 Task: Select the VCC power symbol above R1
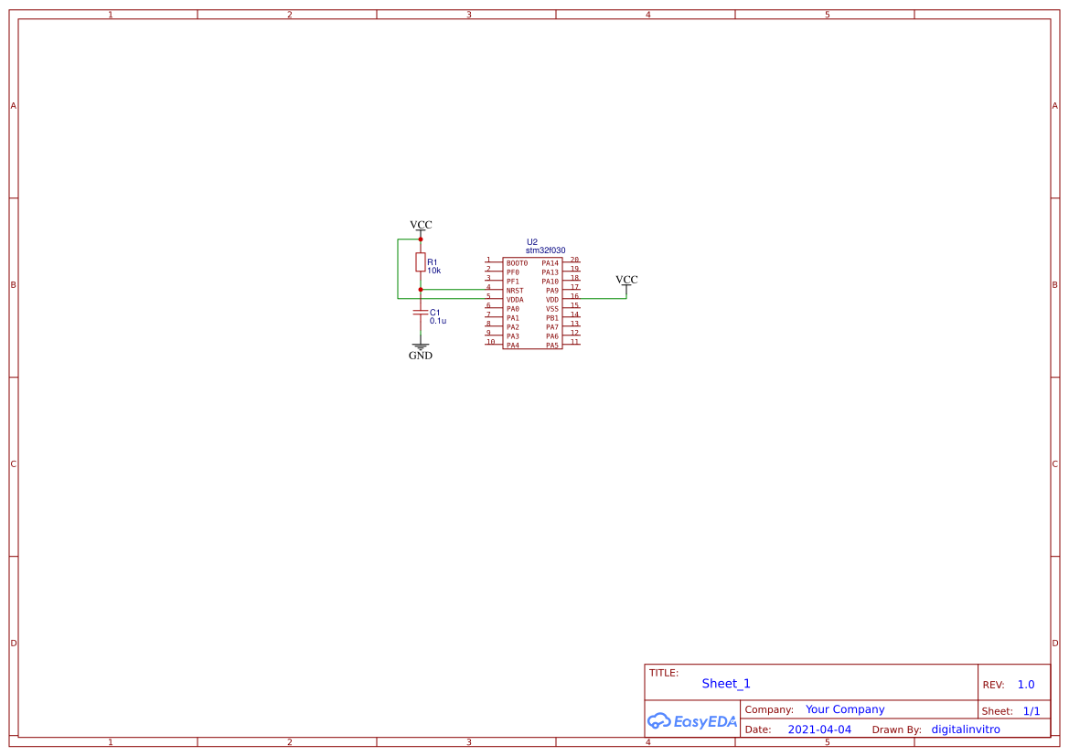click(x=421, y=226)
